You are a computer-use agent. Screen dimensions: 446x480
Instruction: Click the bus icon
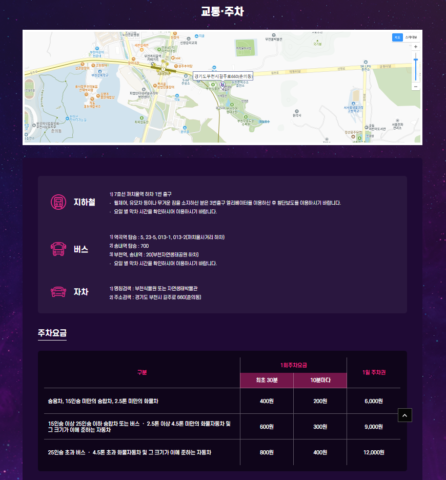point(58,250)
